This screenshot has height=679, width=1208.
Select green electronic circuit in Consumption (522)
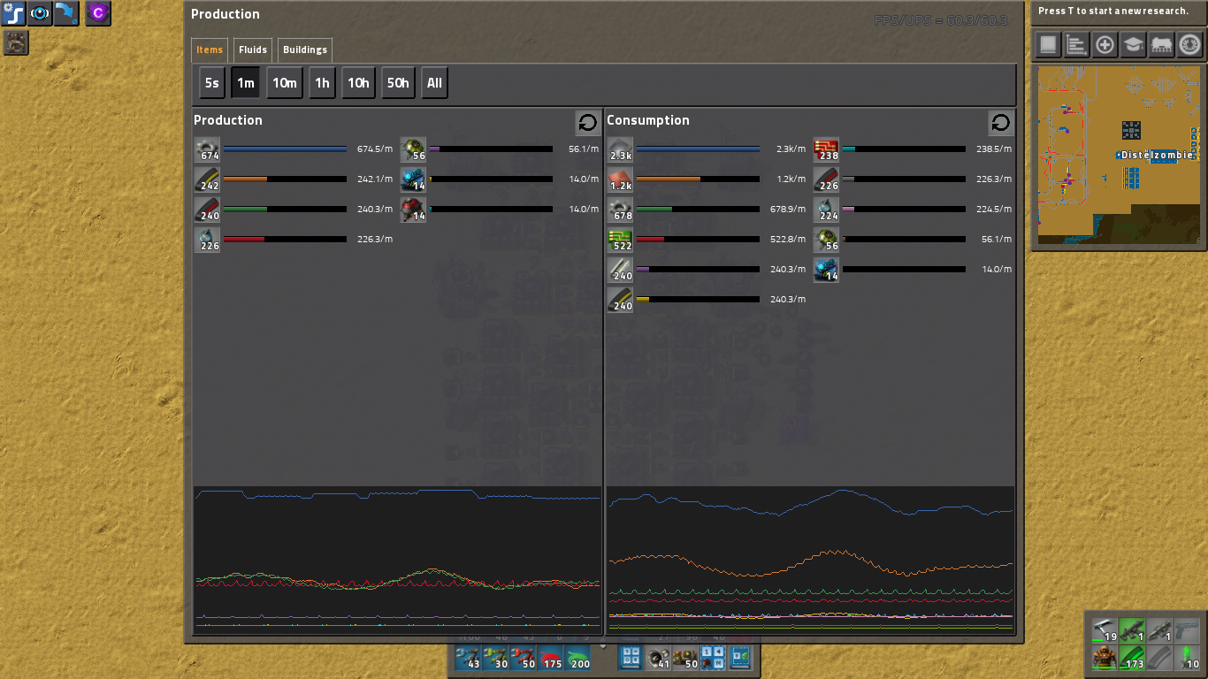point(621,240)
